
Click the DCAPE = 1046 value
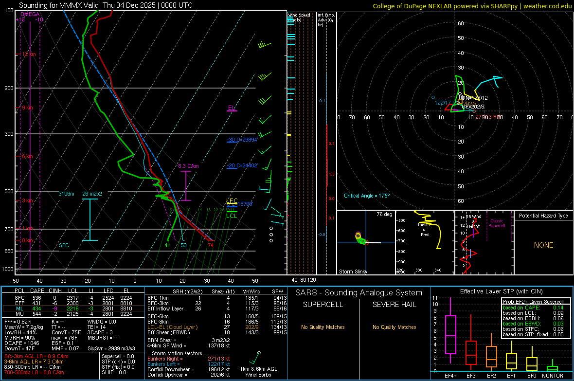[20, 343]
